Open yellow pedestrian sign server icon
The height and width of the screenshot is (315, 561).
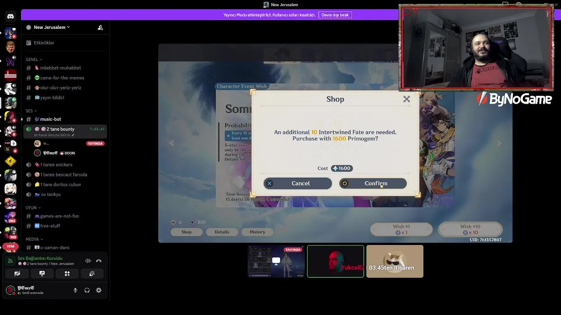click(11, 161)
